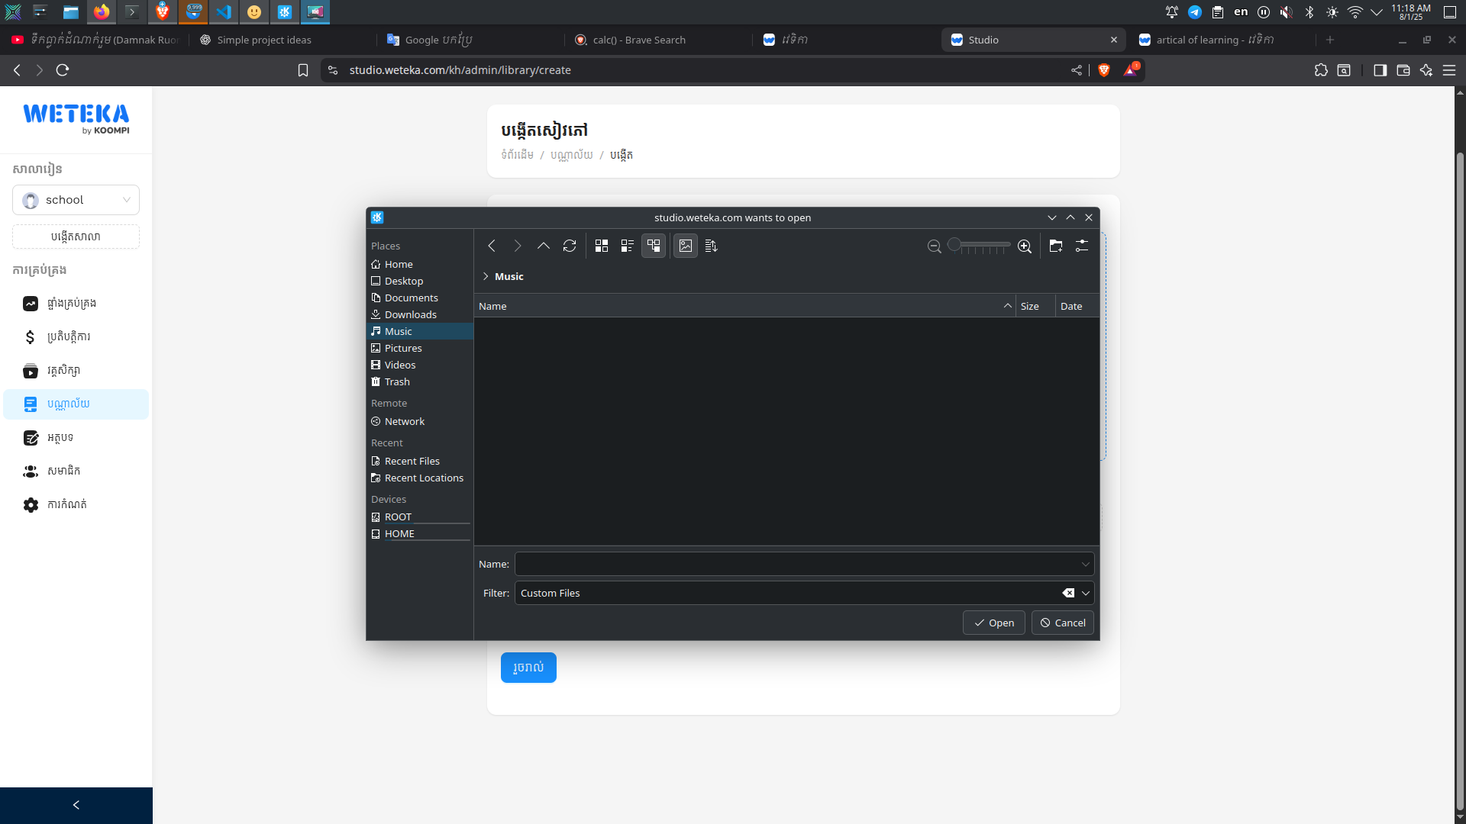The height and width of the screenshot is (824, 1466).
Task: Select Downloads in Places panel
Action: click(411, 314)
